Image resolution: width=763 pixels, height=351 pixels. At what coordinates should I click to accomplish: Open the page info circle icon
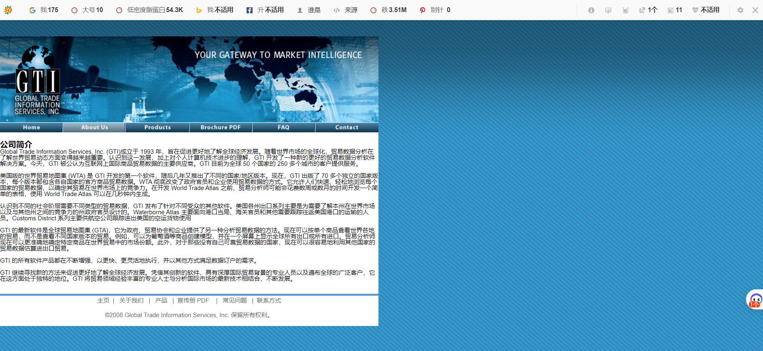point(591,10)
